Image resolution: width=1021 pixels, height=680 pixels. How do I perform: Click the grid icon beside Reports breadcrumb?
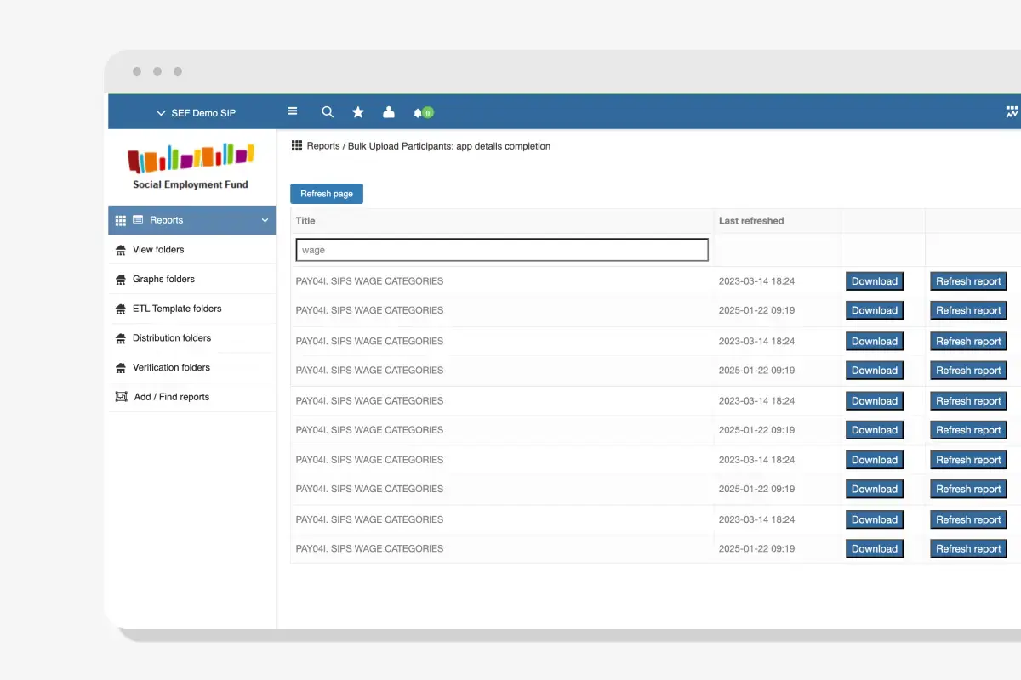click(x=297, y=146)
